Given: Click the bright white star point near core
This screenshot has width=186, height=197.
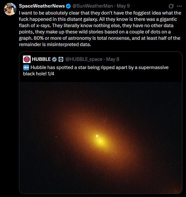Looking at the screenshot, I should 97,136.
